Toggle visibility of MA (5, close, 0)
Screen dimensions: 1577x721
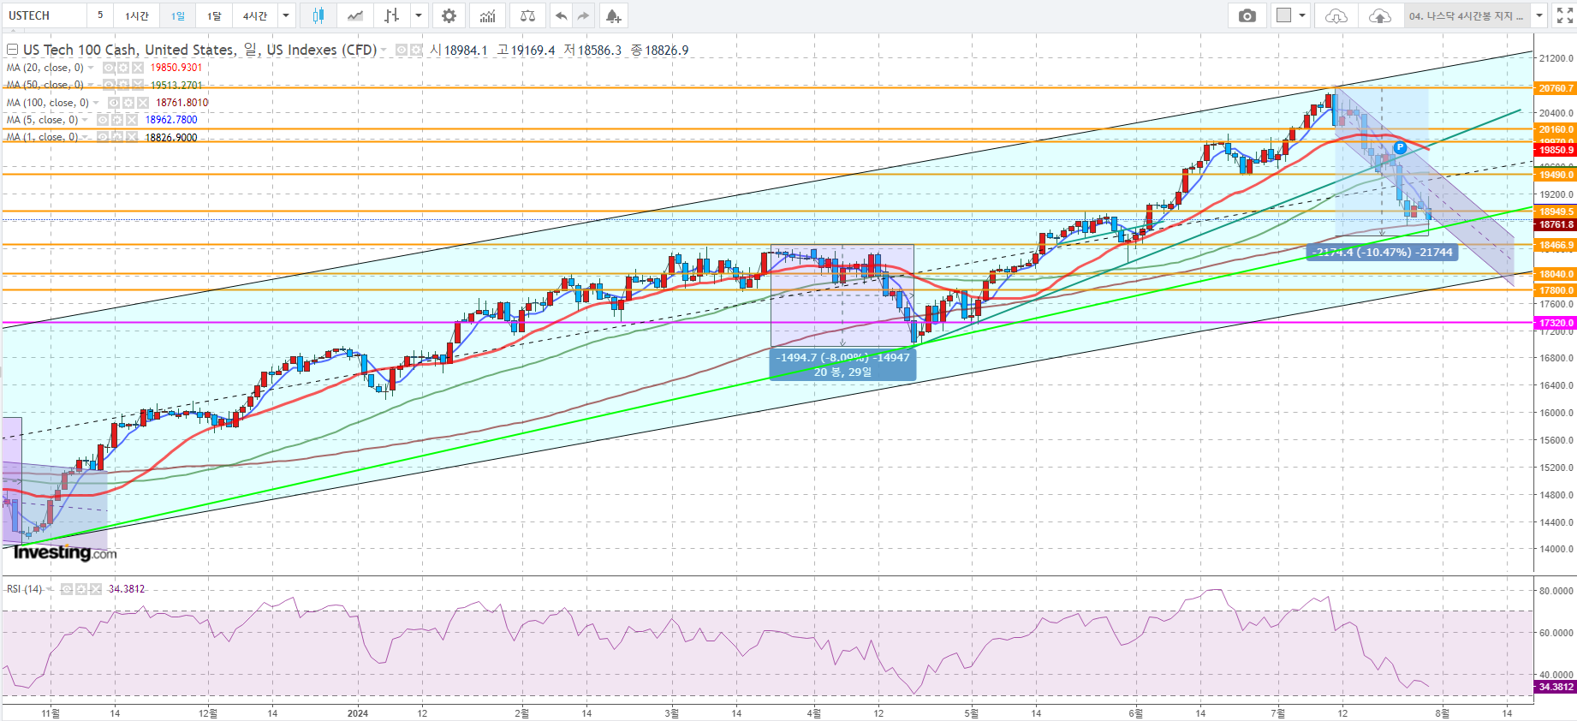(103, 120)
